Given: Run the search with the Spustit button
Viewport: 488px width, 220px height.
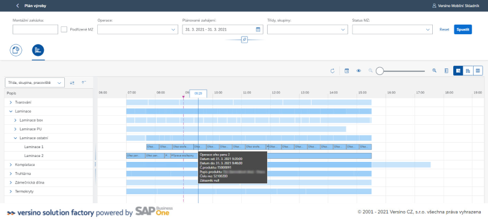Looking at the screenshot, I should (x=463, y=29).
